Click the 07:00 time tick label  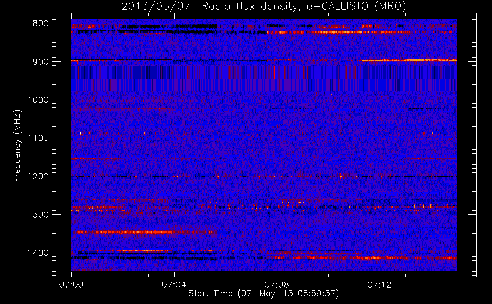[71, 285]
